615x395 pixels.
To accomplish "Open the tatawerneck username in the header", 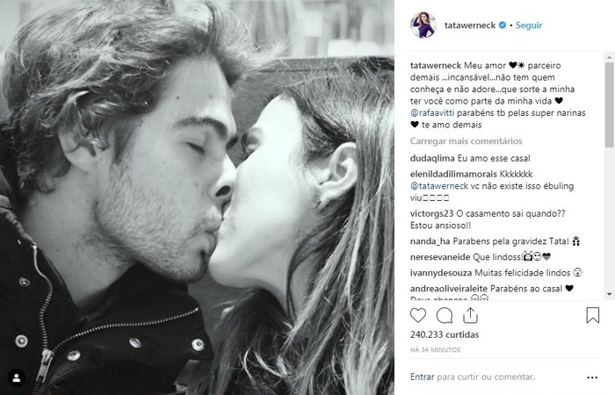I will pos(470,25).
